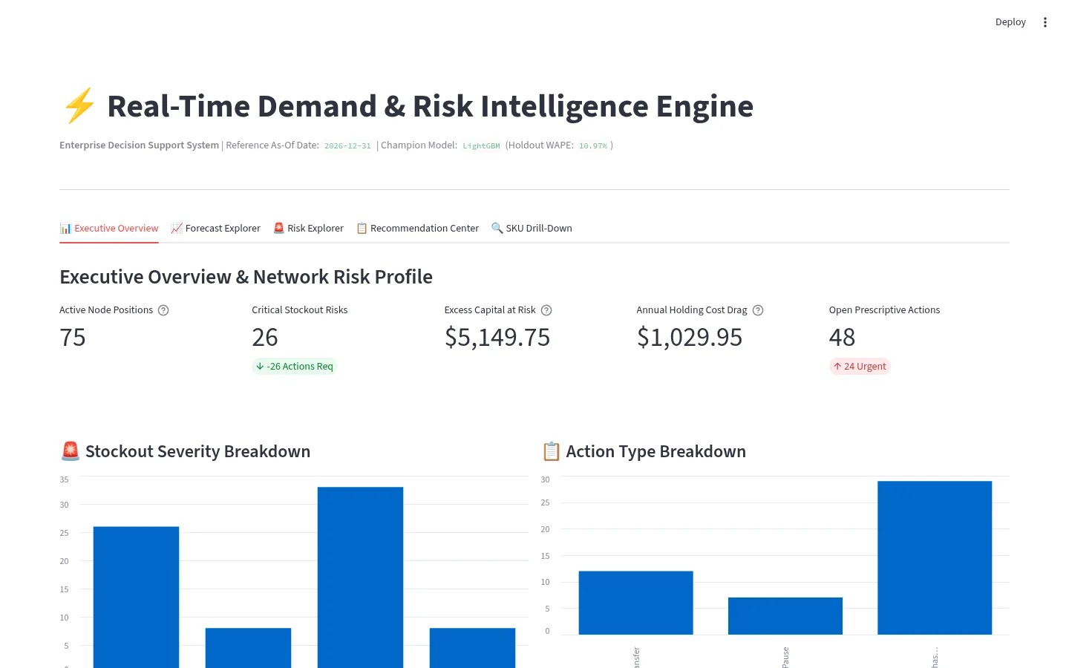Screen dimensions: 1069x668
Task: Click the Deploy button
Action: click(x=1010, y=22)
